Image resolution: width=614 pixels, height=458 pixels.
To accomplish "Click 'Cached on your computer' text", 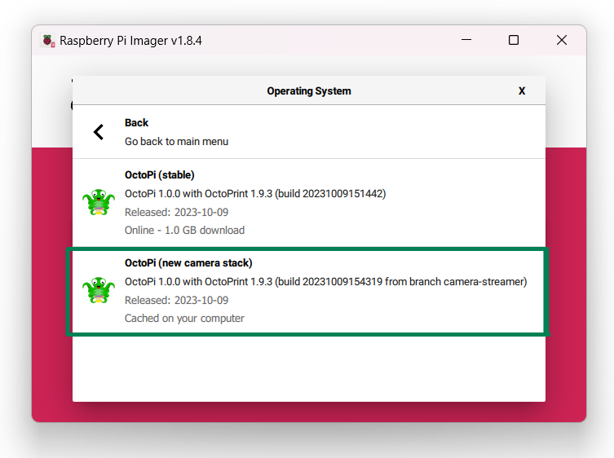I will pos(184,319).
